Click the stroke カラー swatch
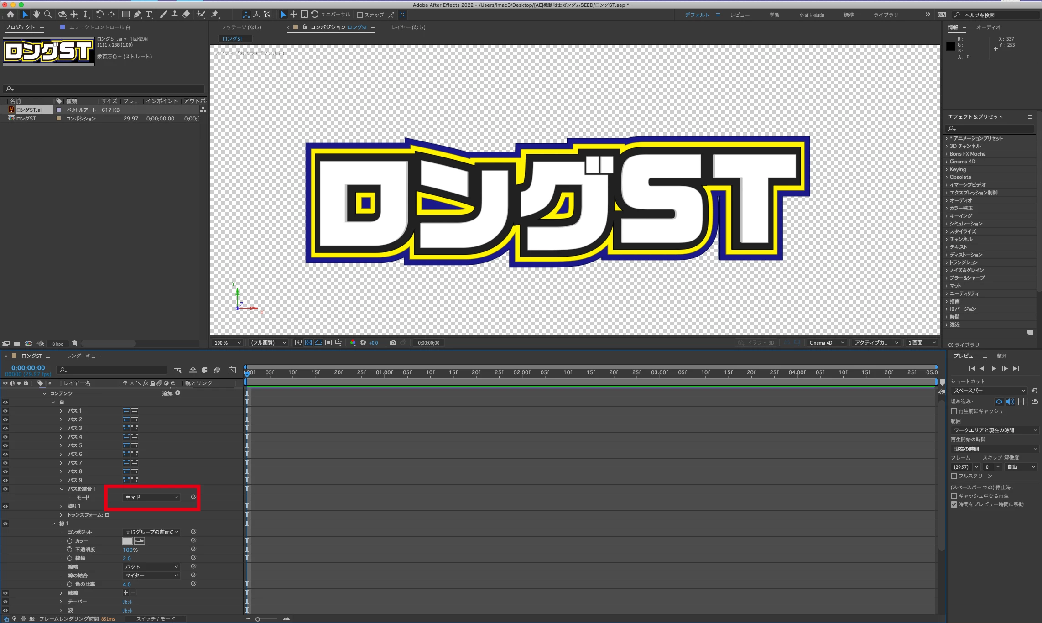The height and width of the screenshot is (623, 1042). tap(128, 541)
